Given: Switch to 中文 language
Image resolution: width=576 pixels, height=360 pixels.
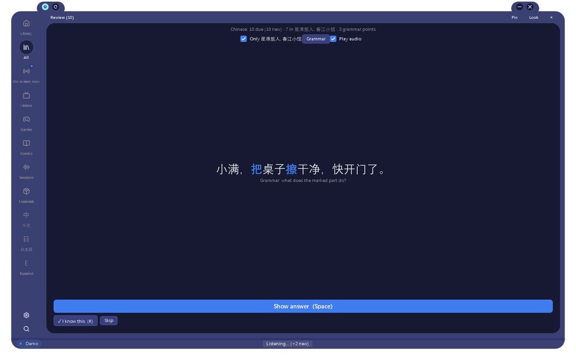Looking at the screenshot, I should click(26, 218).
